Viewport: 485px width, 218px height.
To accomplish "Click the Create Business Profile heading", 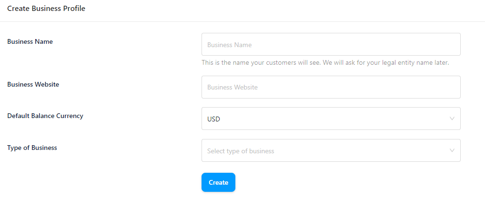I will click(x=46, y=9).
